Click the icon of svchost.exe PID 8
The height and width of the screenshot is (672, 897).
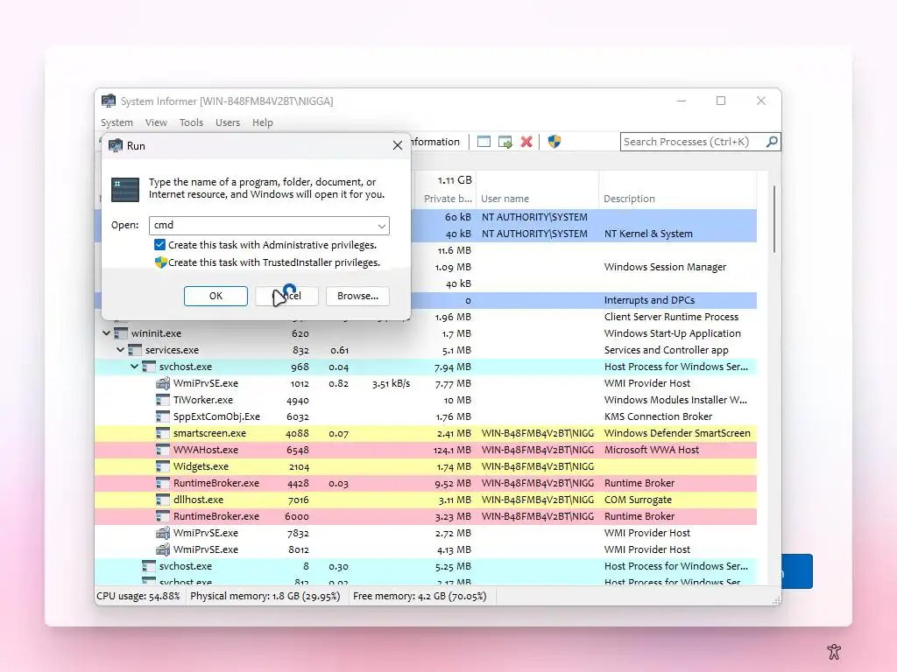[x=149, y=566]
